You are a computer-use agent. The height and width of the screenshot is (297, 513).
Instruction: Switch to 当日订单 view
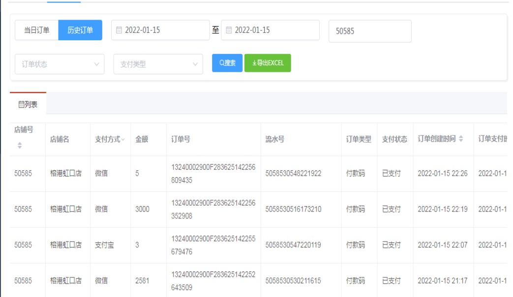coord(37,30)
